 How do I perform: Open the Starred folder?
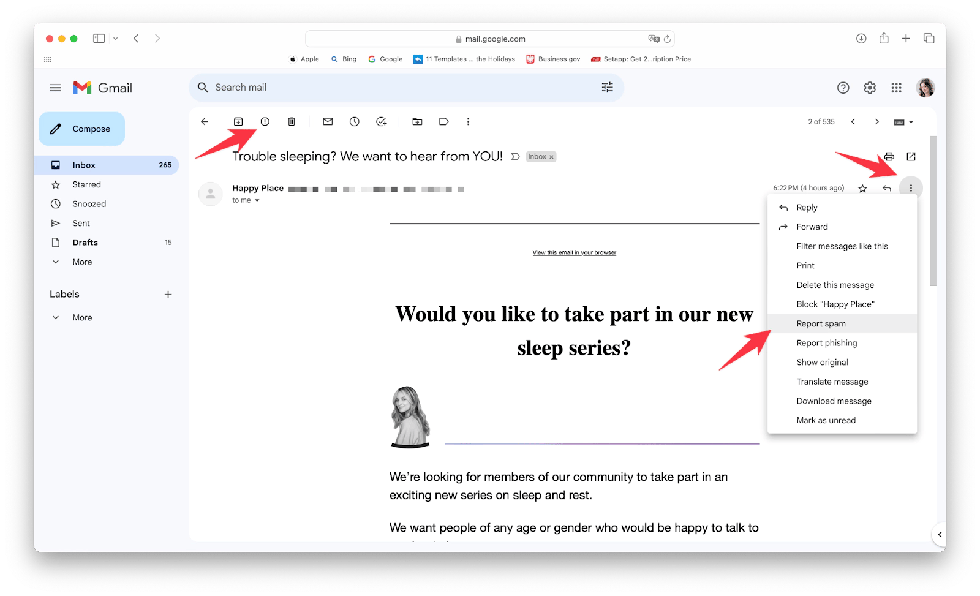[107, 185]
